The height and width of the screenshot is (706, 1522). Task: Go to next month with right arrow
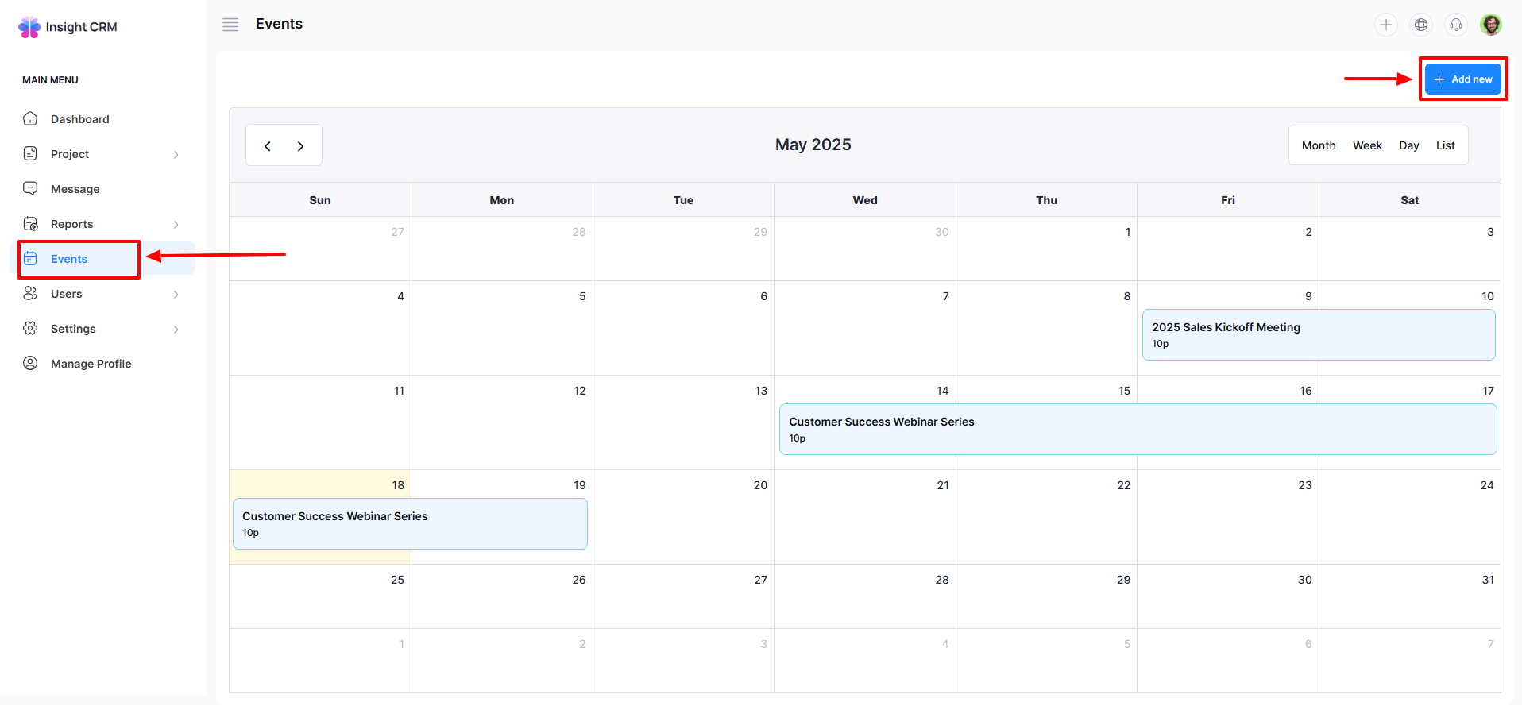300,146
